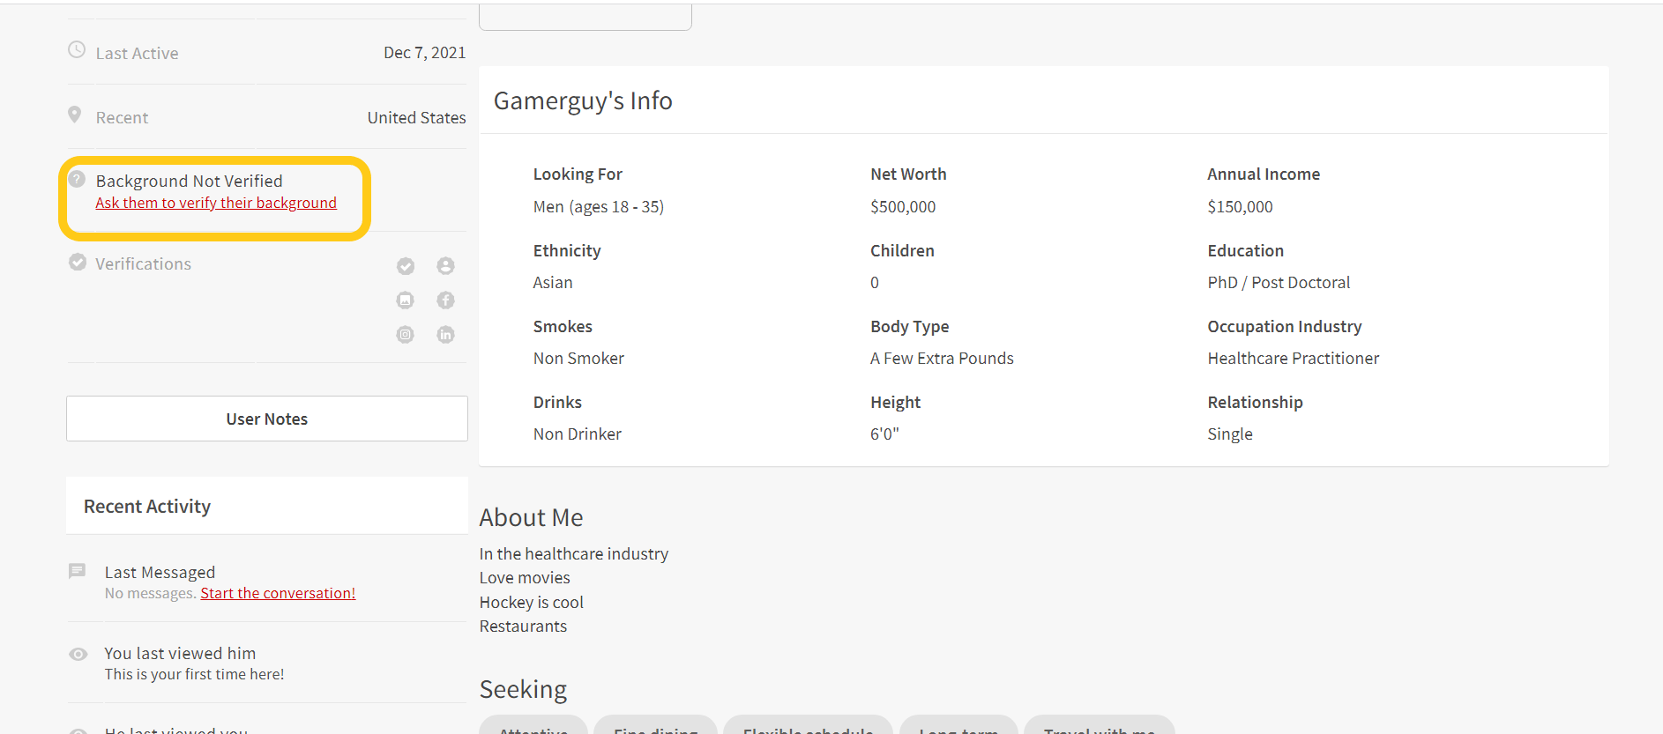Image resolution: width=1663 pixels, height=734 pixels.
Task: Click the Single relationship value
Action: coord(1230,434)
